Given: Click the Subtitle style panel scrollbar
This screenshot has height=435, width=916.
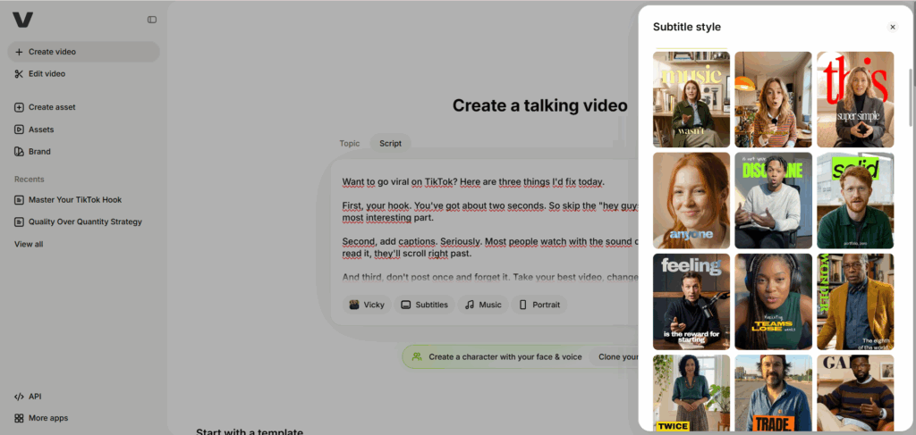Looking at the screenshot, I should [x=911, y=96].
